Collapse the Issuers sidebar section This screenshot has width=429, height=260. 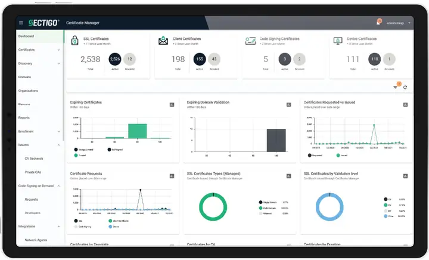click(x=58, y=145)
